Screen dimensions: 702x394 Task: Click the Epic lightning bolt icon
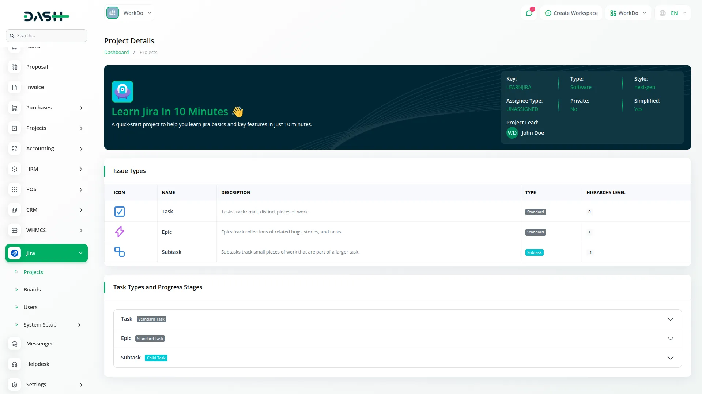pos(120,232)
